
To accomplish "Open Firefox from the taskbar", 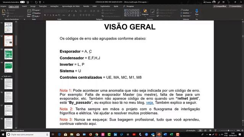I will point(90,134).
